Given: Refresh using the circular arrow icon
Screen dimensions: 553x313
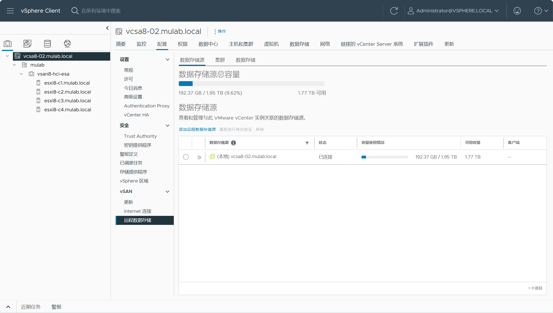Looking at the screenshot, I should point(394,11).
